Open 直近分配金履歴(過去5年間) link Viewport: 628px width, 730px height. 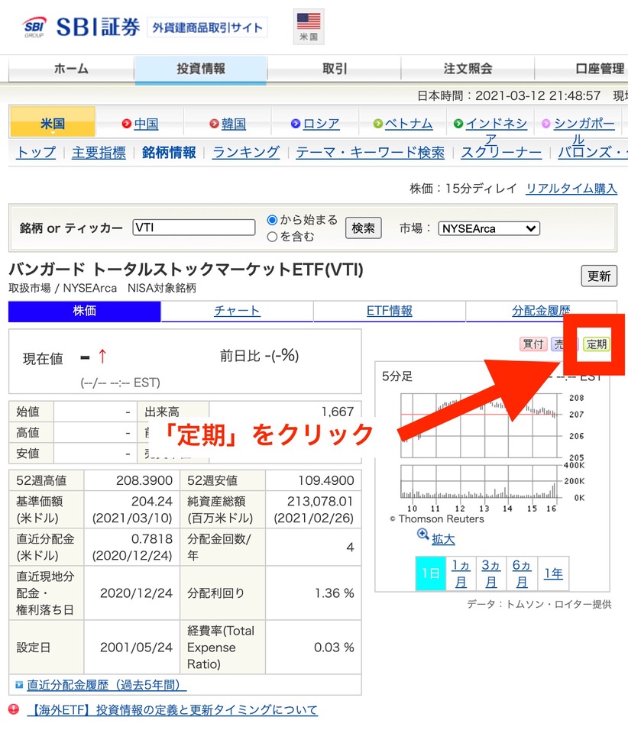(x=107, y=685)
